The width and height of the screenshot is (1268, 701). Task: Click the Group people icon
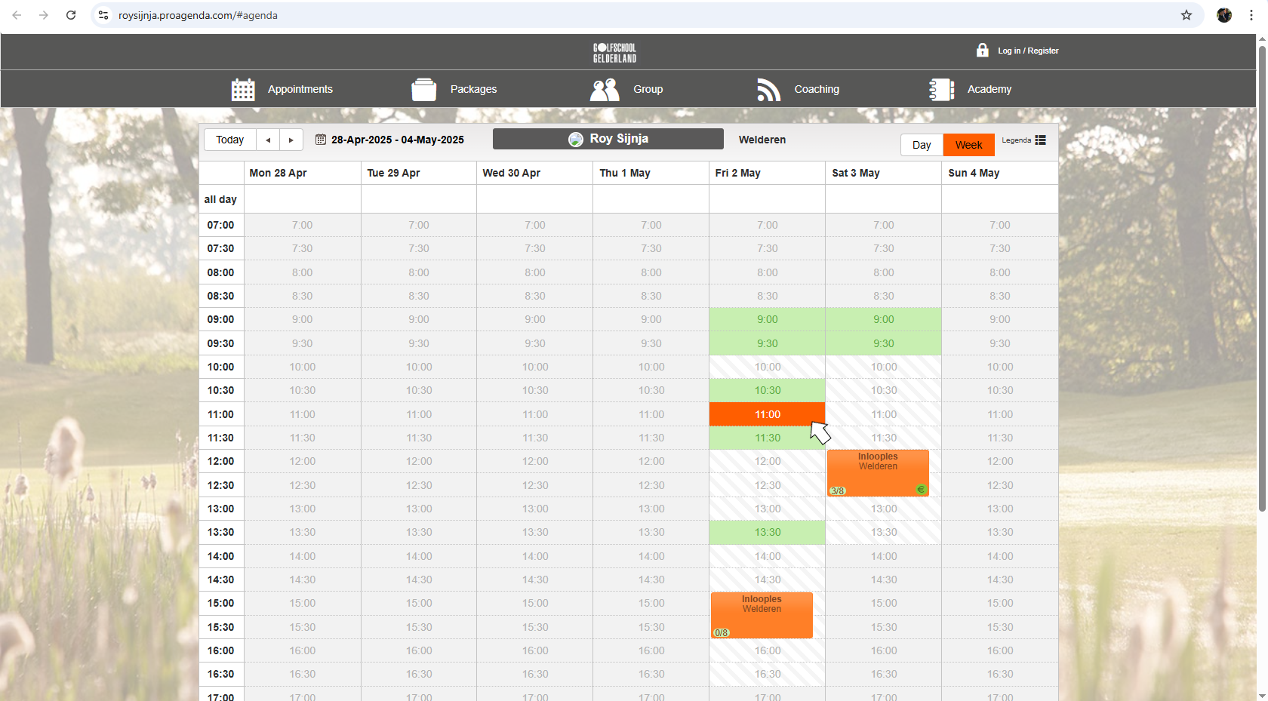click(x=605, y=89)
